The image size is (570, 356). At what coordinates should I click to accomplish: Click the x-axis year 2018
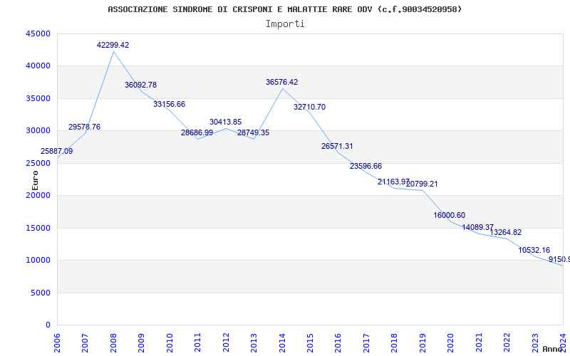[x=395, y=342]
